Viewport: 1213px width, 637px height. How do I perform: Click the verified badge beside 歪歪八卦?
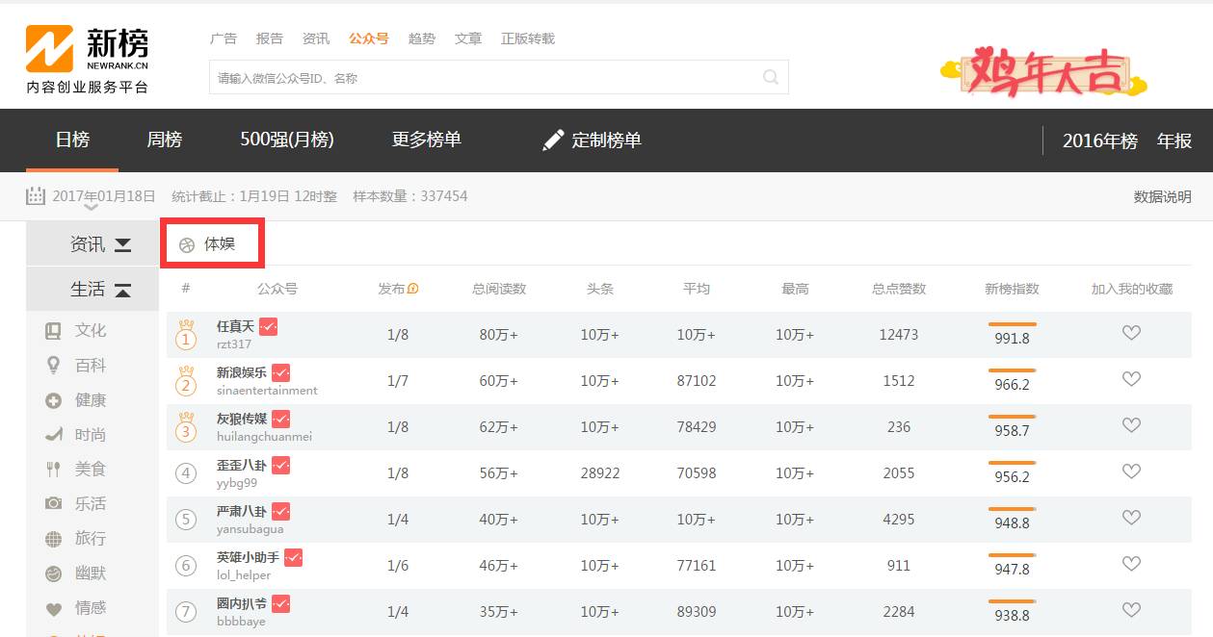(280, 465)
